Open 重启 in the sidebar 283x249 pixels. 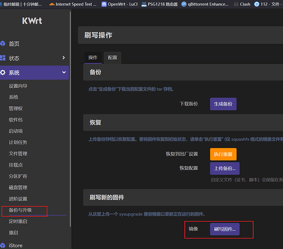(13, 233)
